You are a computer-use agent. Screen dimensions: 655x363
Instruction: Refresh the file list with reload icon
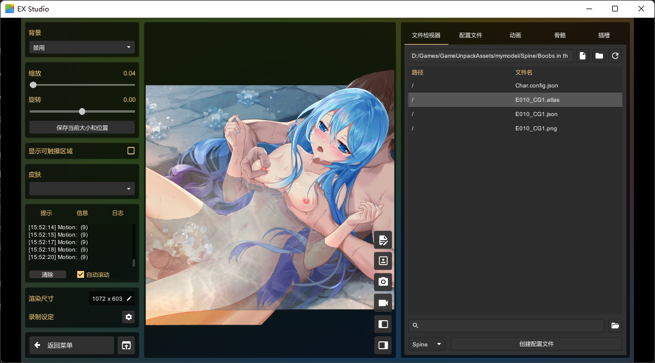click(616, 56)
